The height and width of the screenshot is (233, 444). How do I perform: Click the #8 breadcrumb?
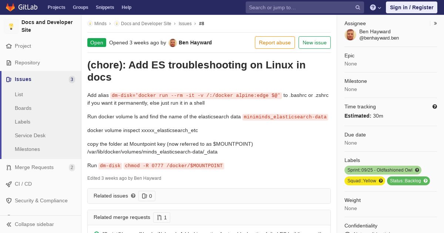click(202, 24)
